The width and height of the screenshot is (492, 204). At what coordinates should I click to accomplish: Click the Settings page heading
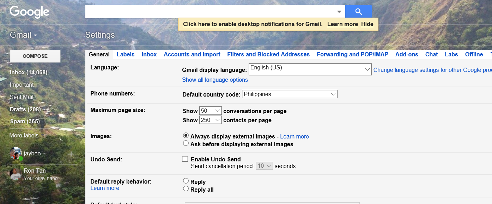click(x=100, y=35)
